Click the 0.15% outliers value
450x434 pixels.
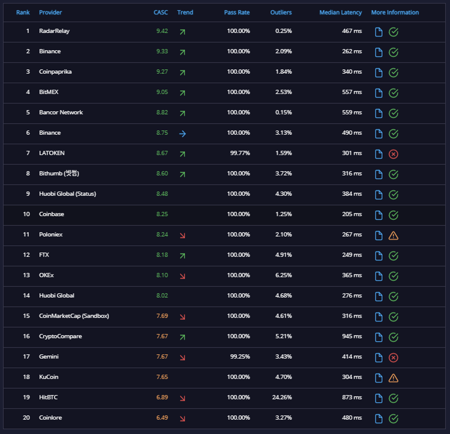[284, 112]
